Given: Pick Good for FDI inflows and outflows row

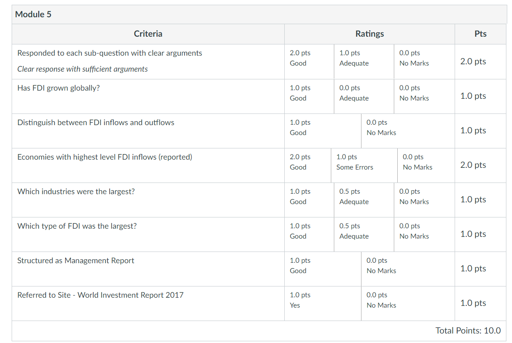Looking at the screenshot, I should point(323,131).
